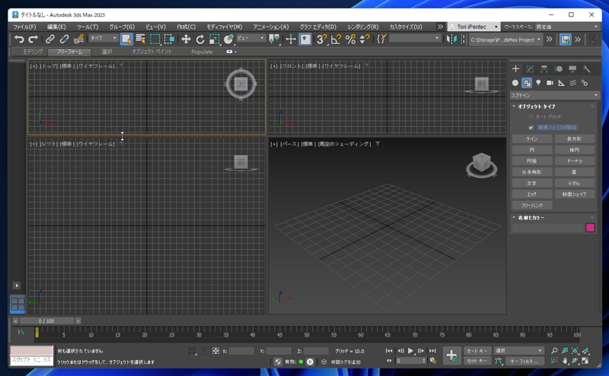The width and height of the screenshot is (609, 376).
Task: Switch to the オブジェクト ペイント ribbon tab
Action: [151, 52]
